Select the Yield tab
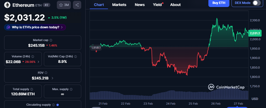Viewport: 266px width, 108px height. tap(157, 5)
